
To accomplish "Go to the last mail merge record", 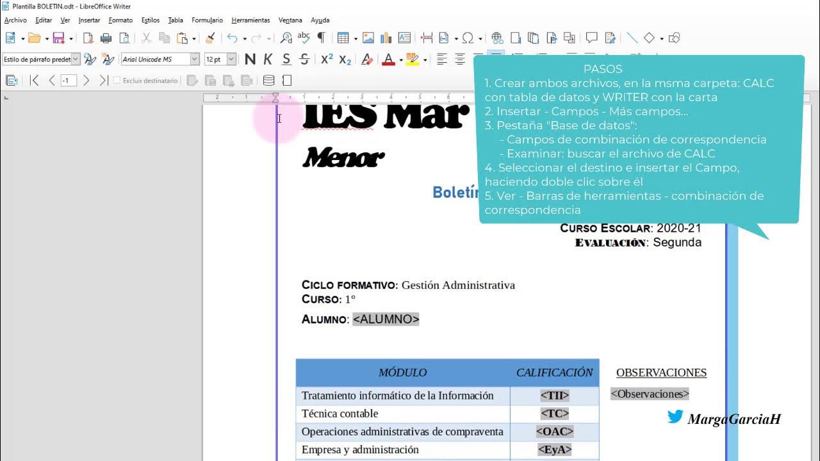I will [x=103, y=81].
